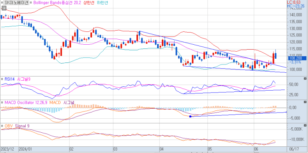The height and width of the screenshot is (153, 308).
Task: Click the 06/17 date label
Action: pyautogui.click(x=294, y=149)
